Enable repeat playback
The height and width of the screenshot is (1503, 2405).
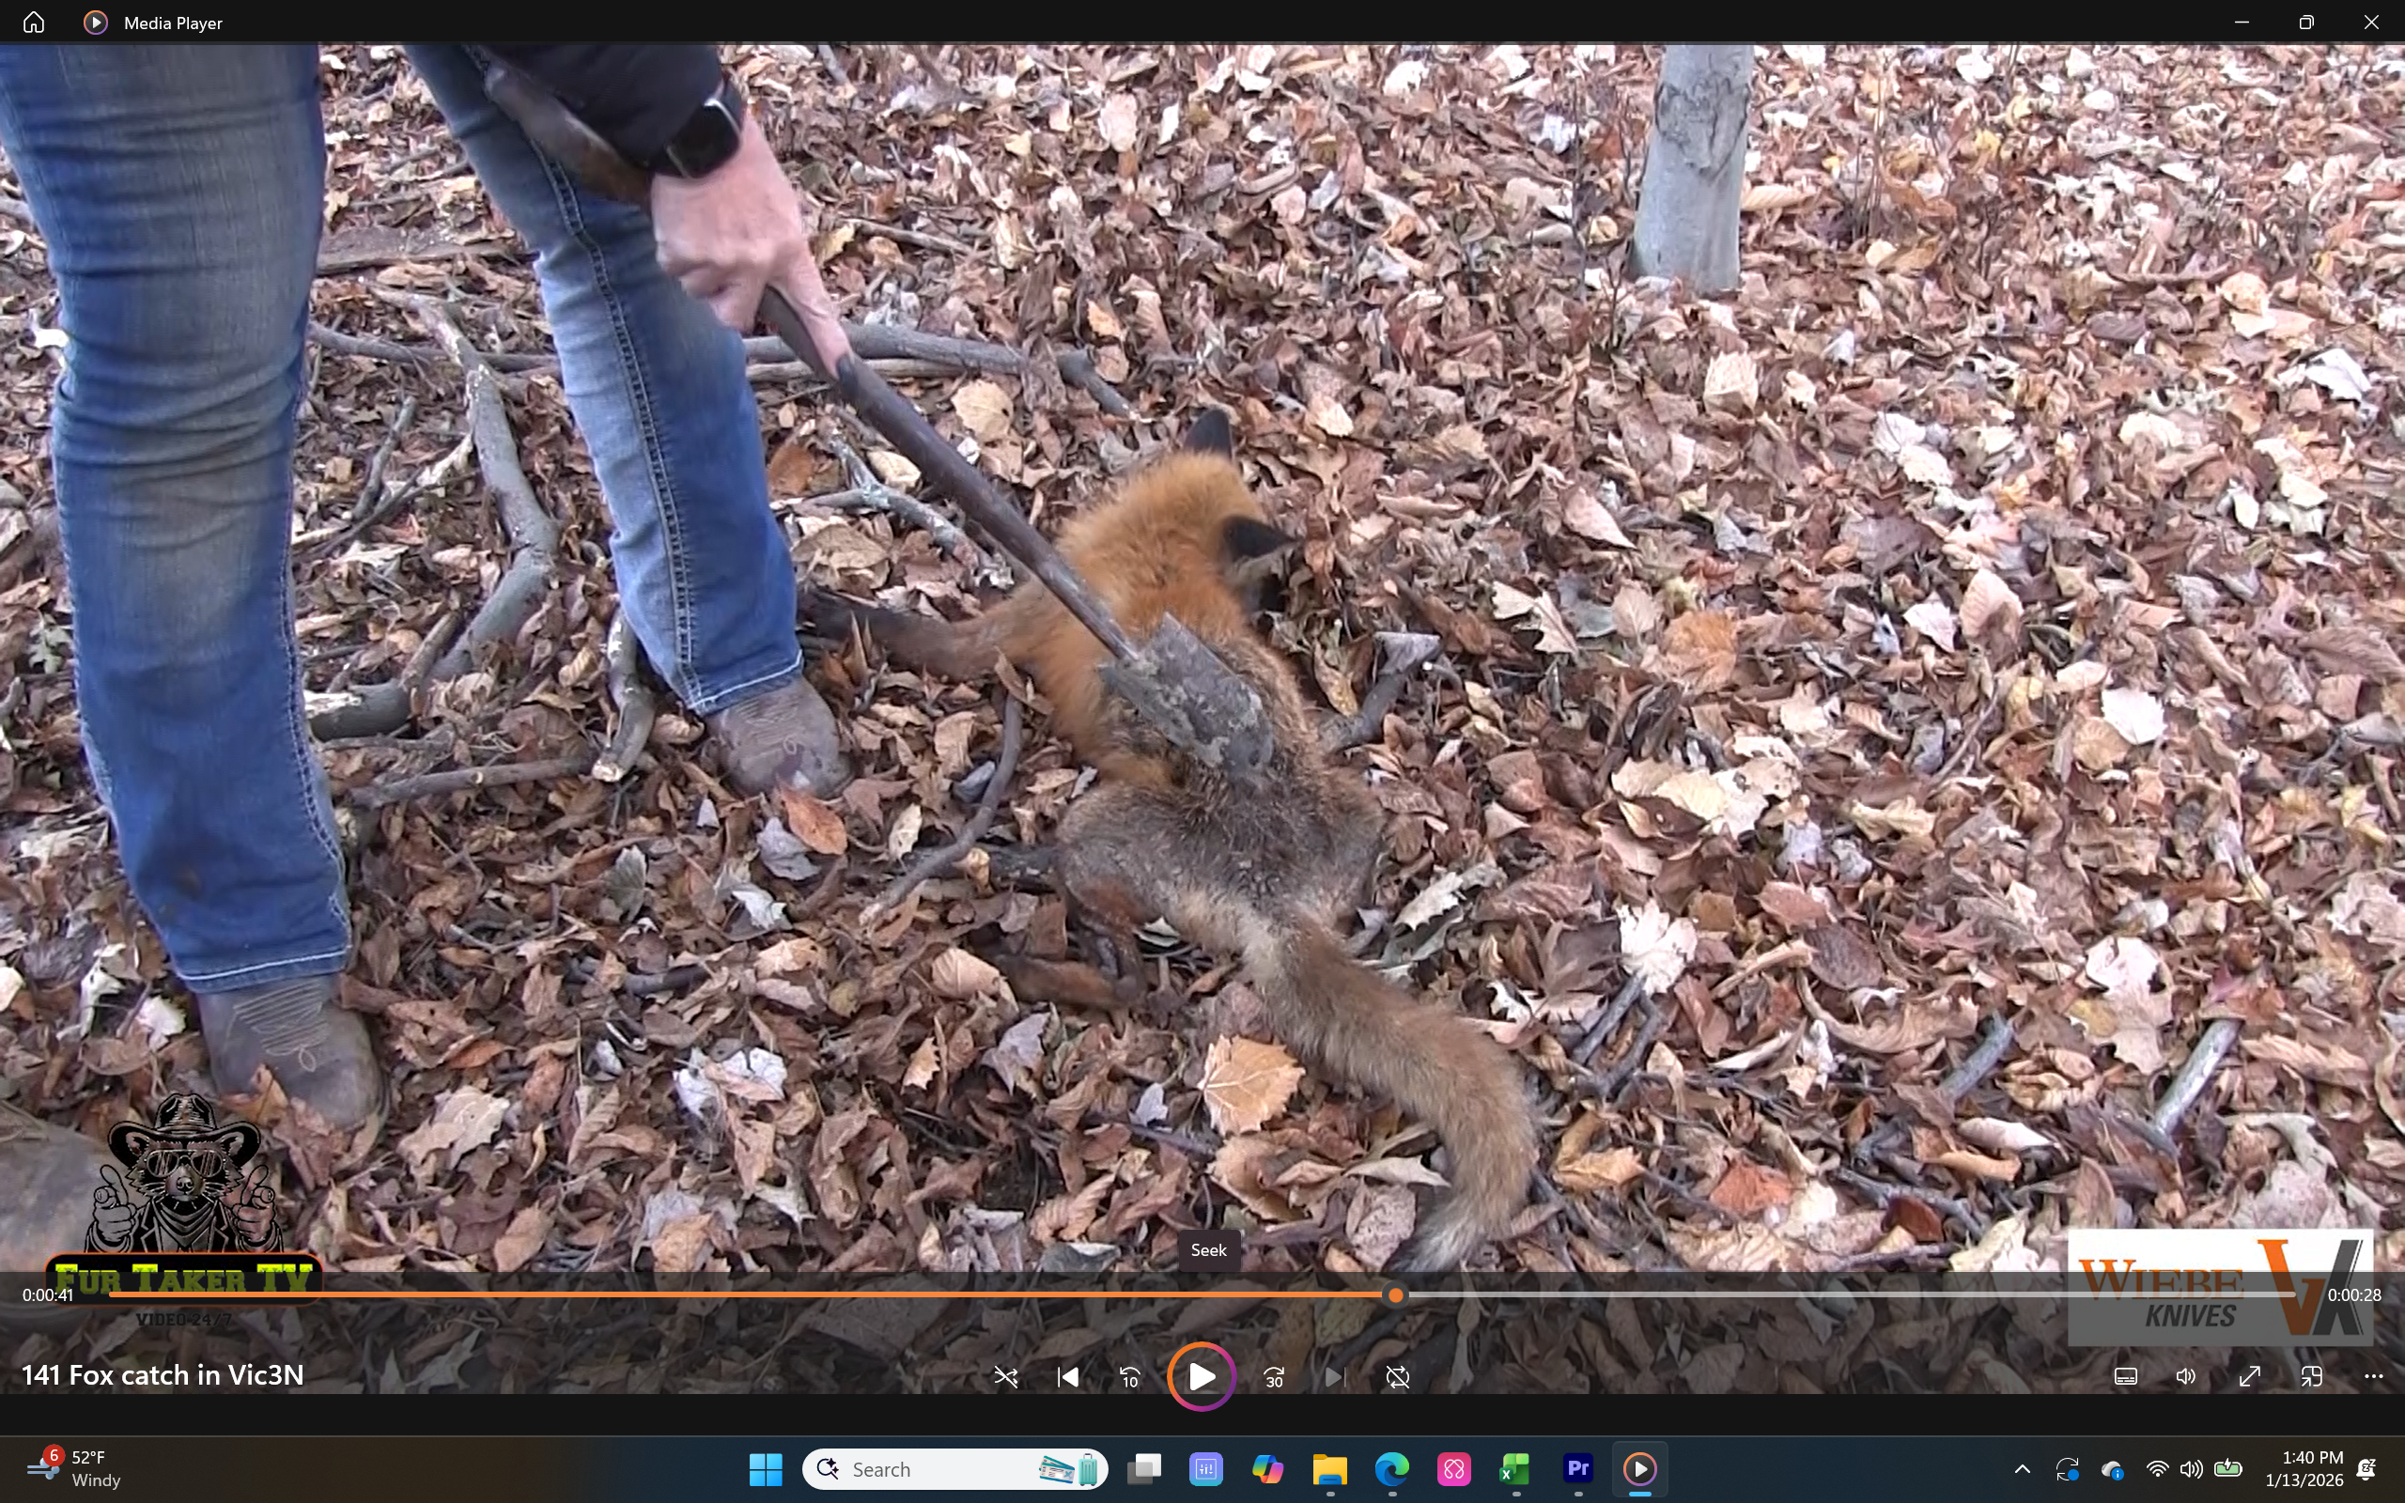(1396, 1377)
